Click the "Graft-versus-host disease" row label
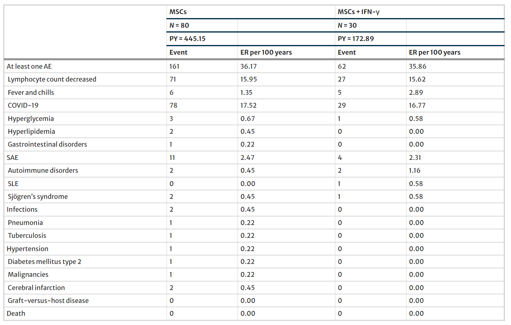The width and height of the screenshot is (511, 325). coord(48,300)
